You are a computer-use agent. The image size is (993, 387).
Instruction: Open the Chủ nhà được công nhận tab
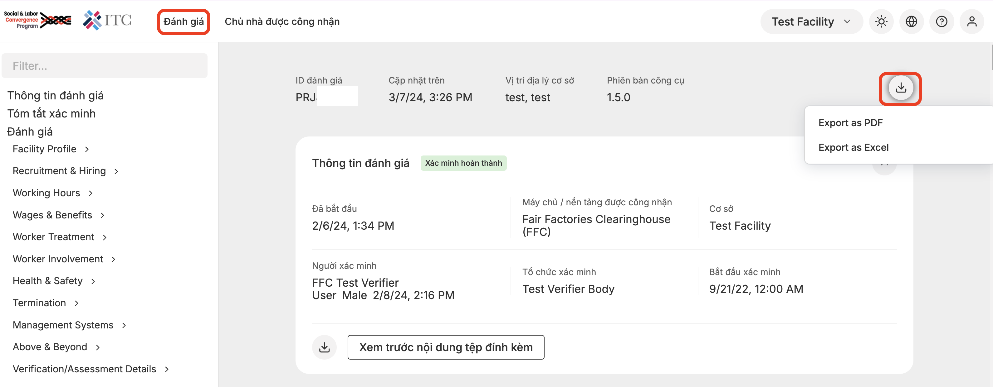[x=282, y=21]
